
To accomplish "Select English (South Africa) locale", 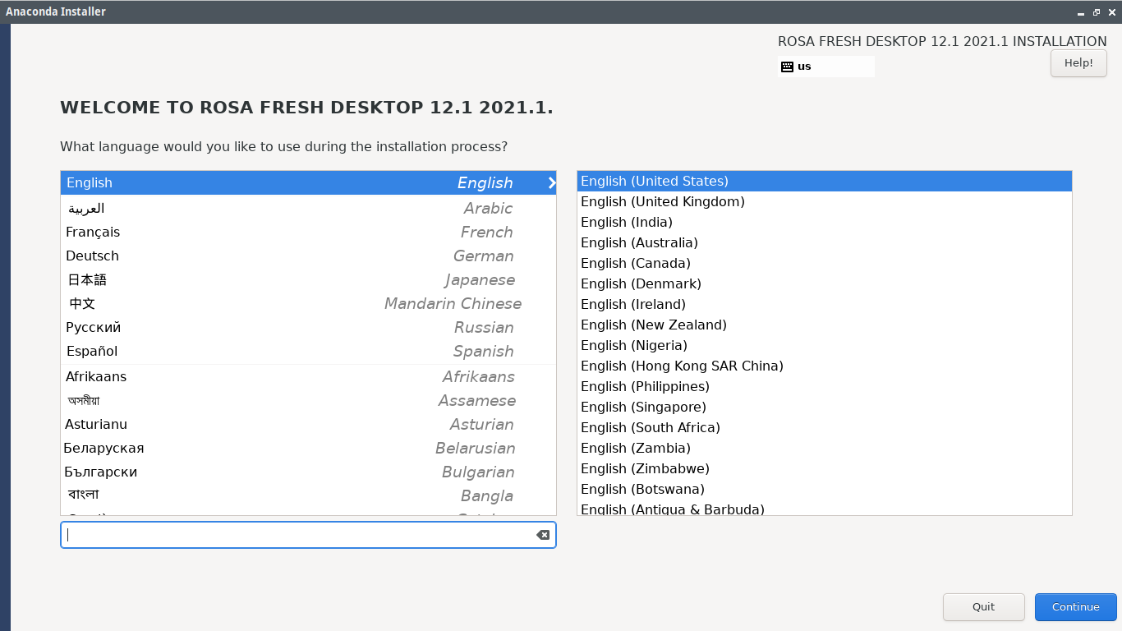I will coord(825,427).
